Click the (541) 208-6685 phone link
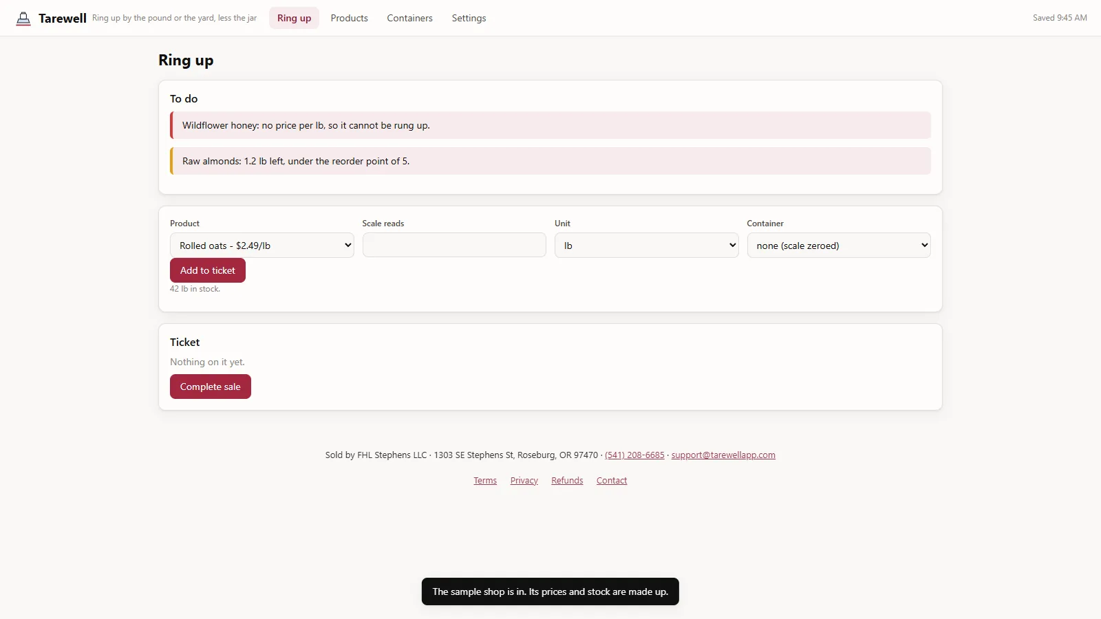1101x619 pixels. tap(634, 455)
